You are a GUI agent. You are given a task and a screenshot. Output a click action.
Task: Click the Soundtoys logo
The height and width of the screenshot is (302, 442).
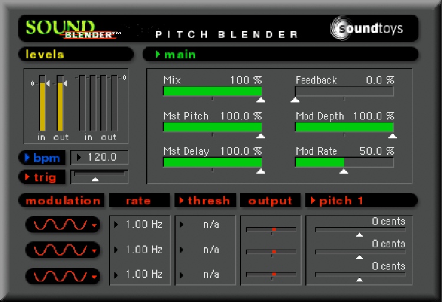[x=367, y=28]
